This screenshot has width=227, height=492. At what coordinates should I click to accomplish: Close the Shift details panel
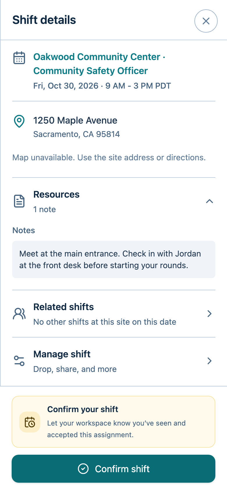tap(206, 21)
